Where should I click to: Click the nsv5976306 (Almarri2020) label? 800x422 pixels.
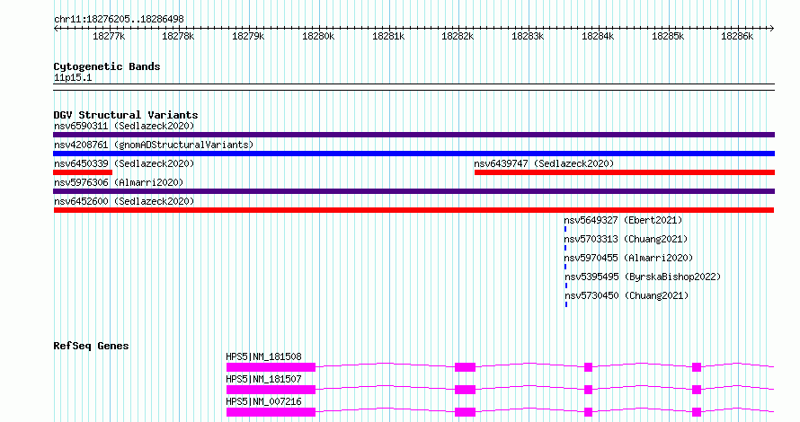pos(119,182)
